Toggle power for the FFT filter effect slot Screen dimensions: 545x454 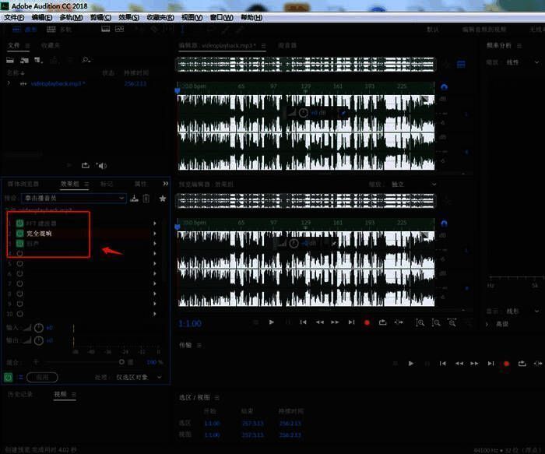point(19,223)
